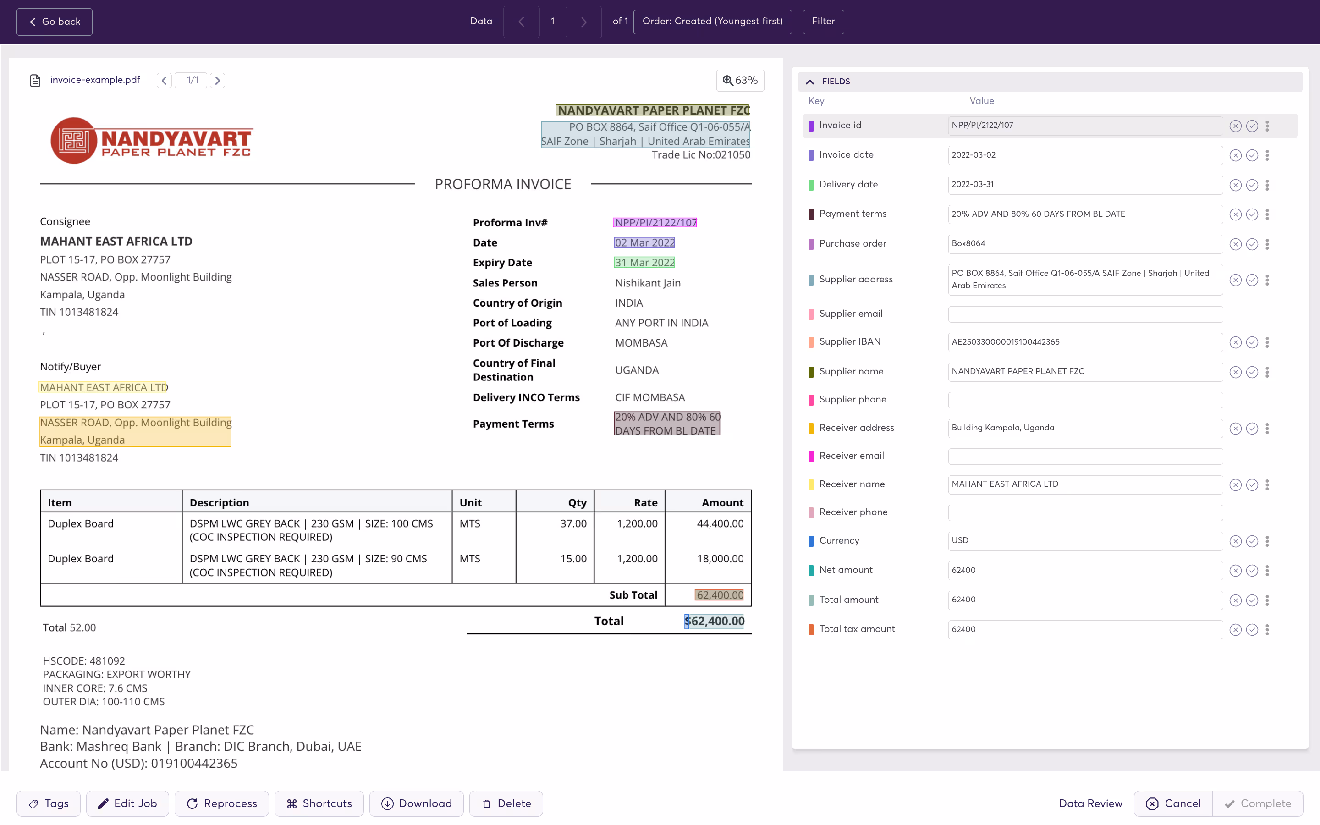Open more options for Invoice id
Image resolution: width=1320 pixels, height=825 pixels.
tap(1268, 126)
